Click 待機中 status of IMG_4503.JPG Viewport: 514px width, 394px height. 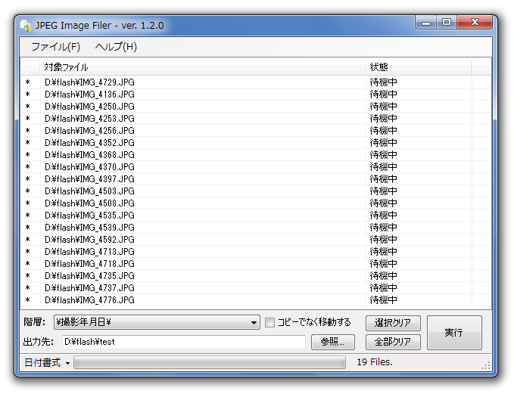[383, 191]
